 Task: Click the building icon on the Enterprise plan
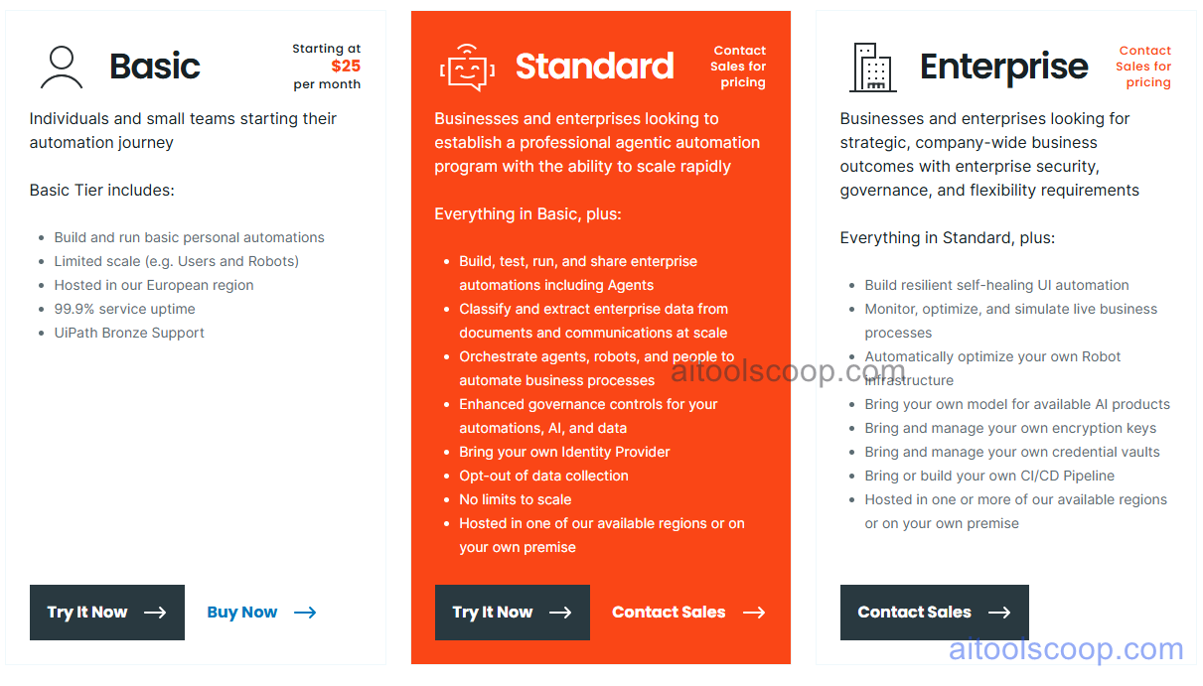(872, 66)
